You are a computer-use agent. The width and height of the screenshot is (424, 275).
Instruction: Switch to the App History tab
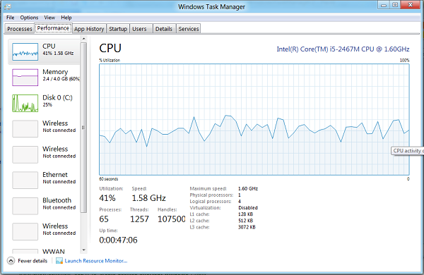(x=89, y=29)
